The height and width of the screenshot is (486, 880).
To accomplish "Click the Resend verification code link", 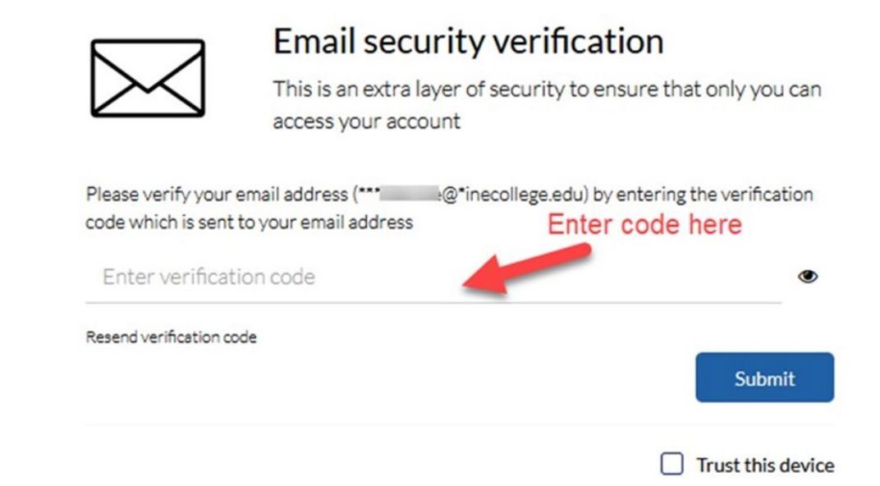I will (172, 337).
